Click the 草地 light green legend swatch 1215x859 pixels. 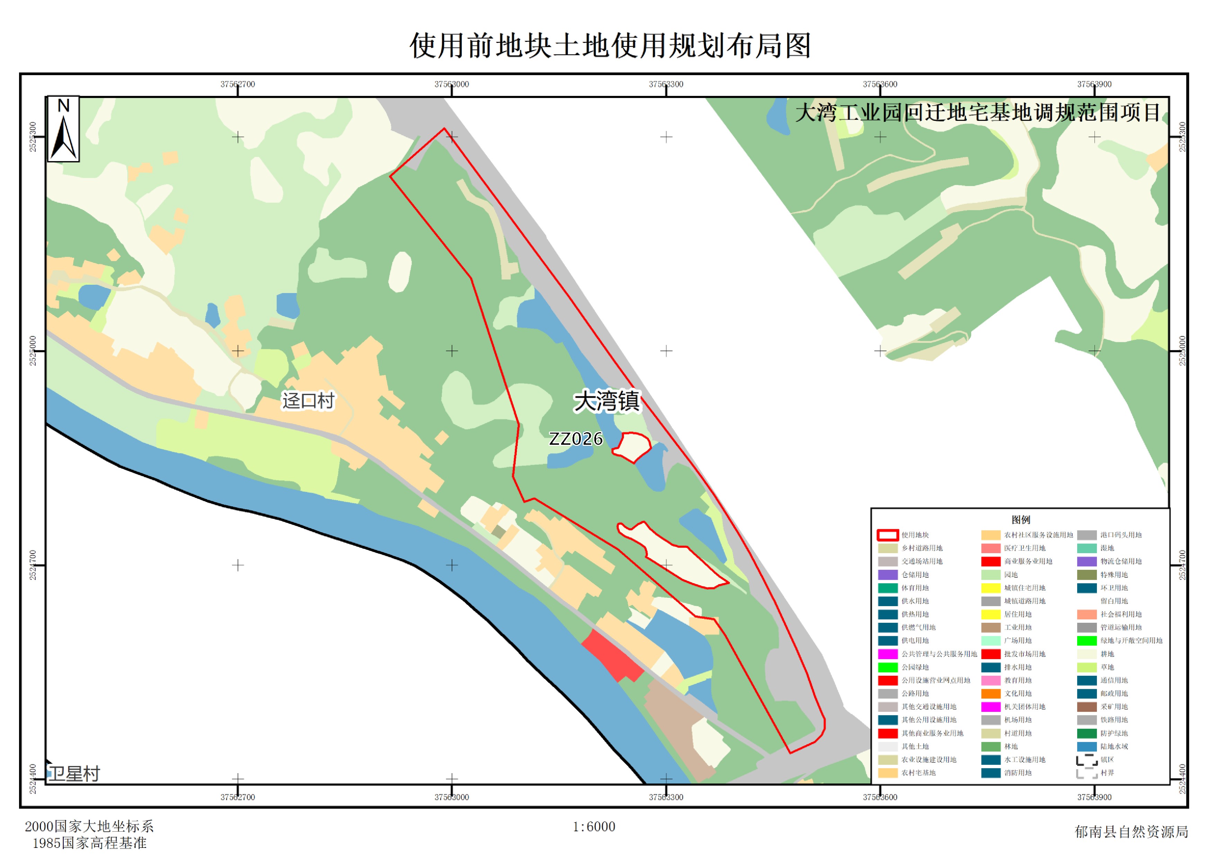click(1087, 667)
